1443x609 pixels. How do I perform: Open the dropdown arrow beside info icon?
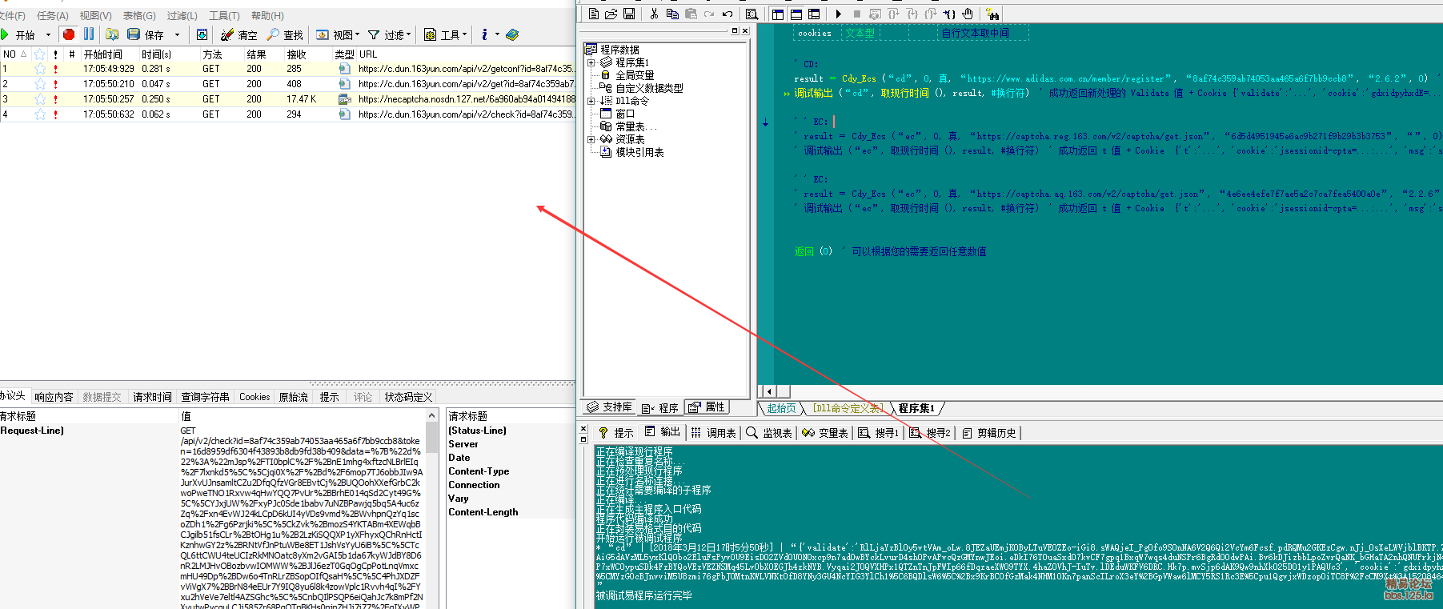(497, 34)
